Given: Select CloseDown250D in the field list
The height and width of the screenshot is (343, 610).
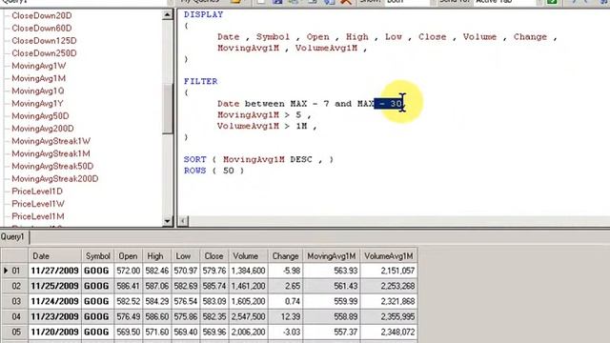Looking at the screenshot, I should 44,53.
